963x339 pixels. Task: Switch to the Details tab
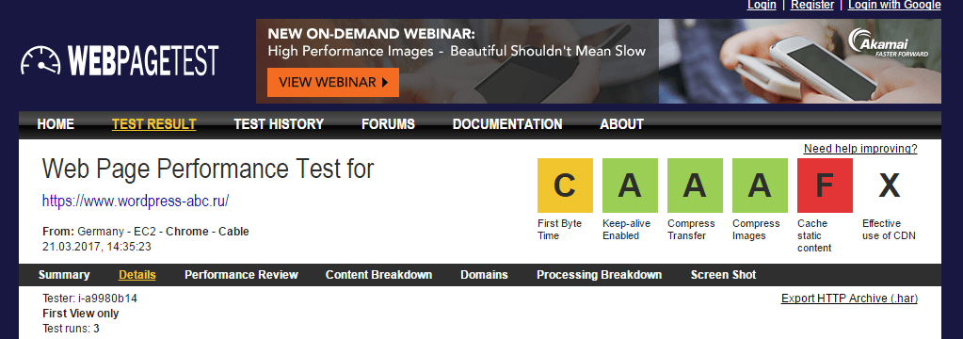[136, 275]
